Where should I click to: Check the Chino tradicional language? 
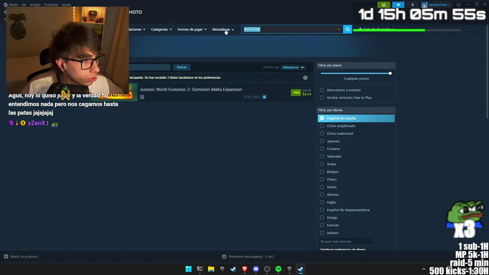(322, 134)
